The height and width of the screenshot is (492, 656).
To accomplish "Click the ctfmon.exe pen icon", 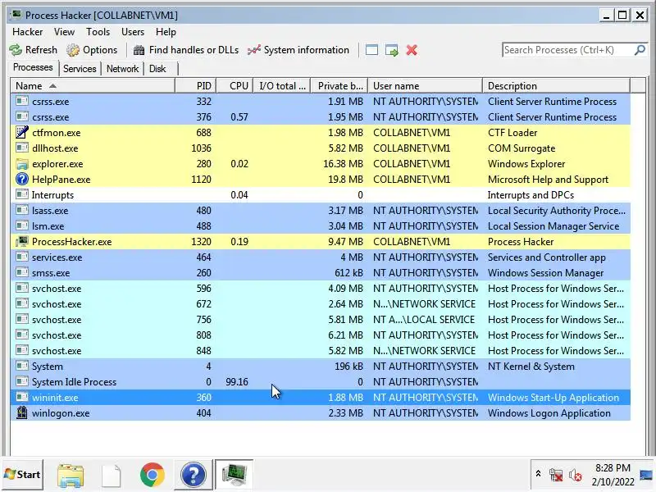I will point(22,132).
